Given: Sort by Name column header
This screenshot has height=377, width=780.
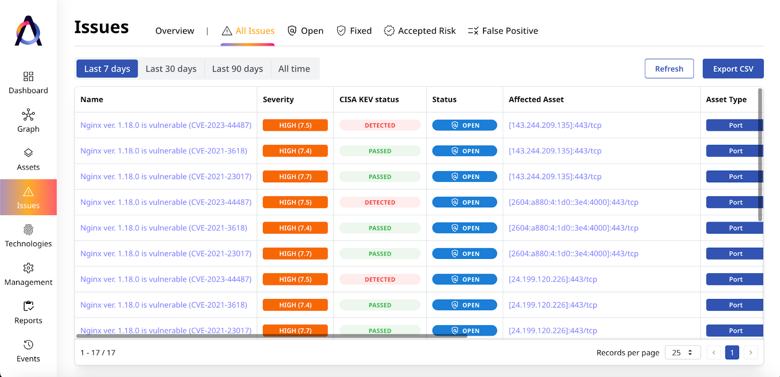Looking at the screenshot, I should click(x=92, y=99).
